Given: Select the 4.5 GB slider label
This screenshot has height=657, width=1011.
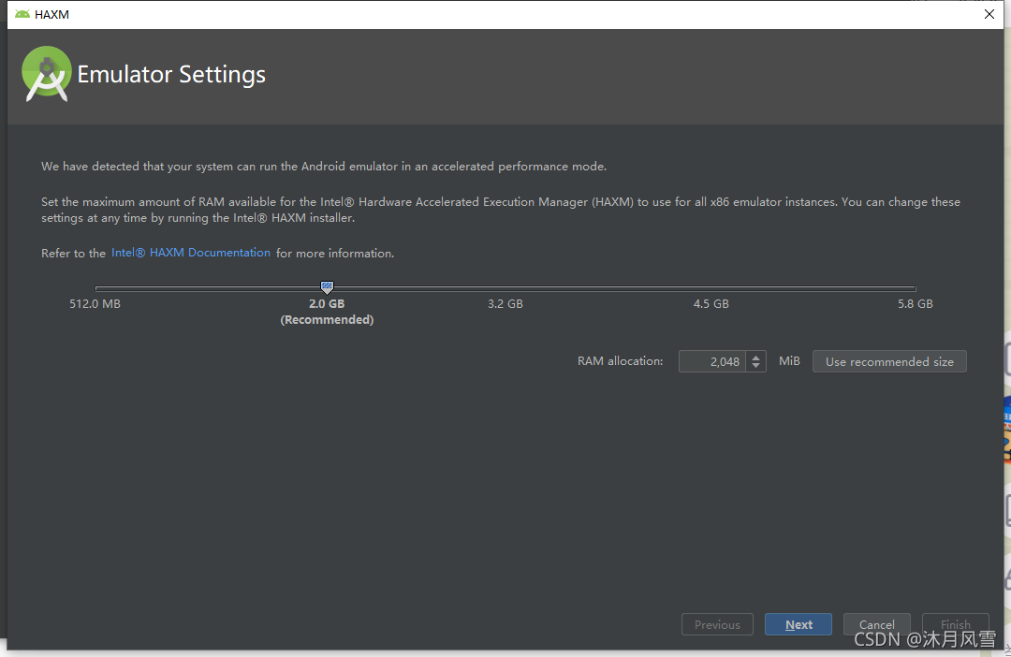Looking at the screenshot, I should tap(711, 303).
